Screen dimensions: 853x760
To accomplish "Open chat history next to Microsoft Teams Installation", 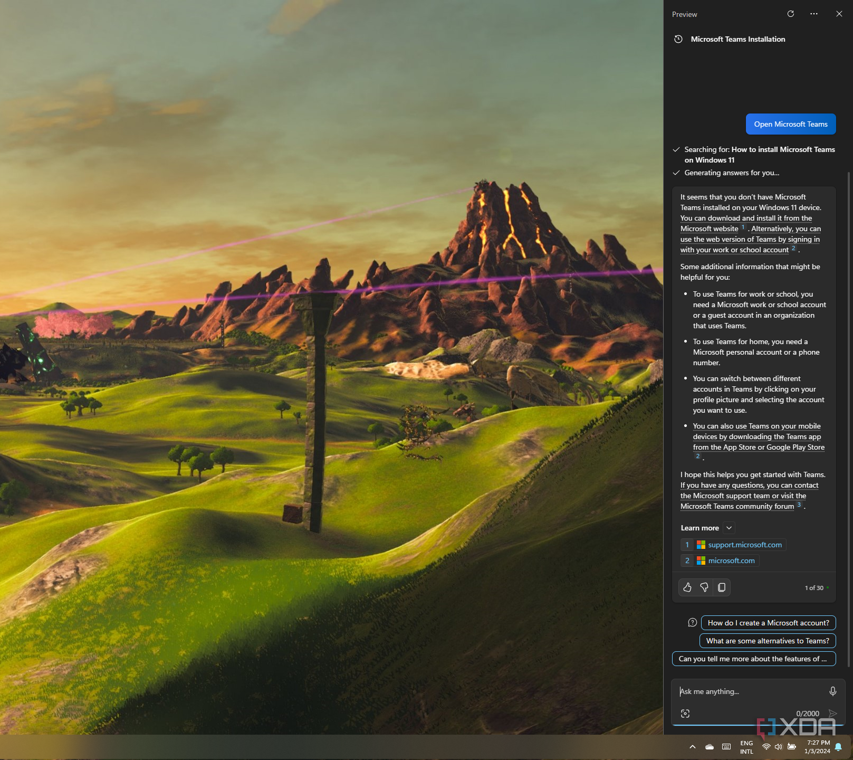I will tap(678, 39).
